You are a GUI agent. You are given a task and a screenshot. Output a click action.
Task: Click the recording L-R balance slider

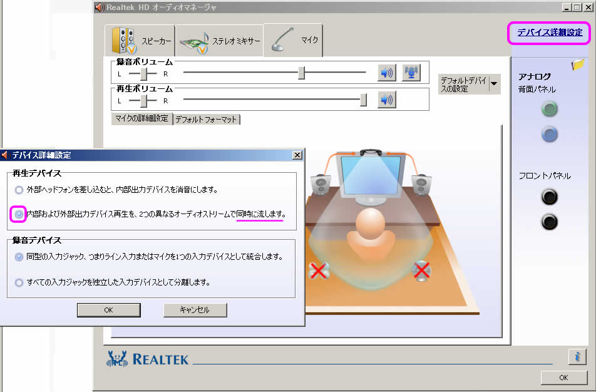pyautogui.click(x=143, y=74)
